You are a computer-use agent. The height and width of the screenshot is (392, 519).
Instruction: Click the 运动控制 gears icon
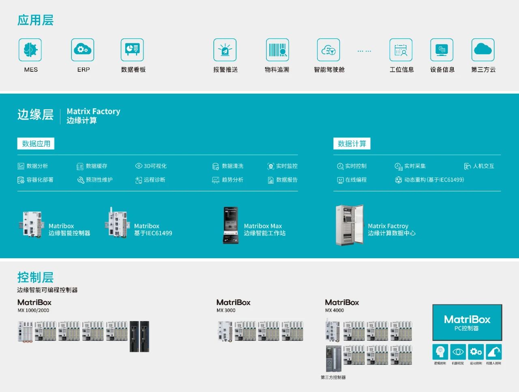coord(476,351)
